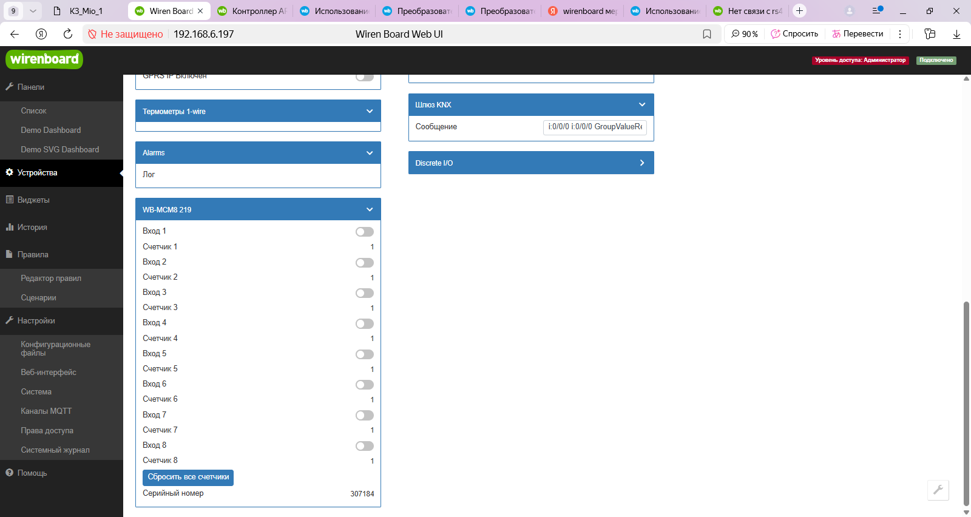Open the Редактор правил link
Screen dimensions: 971x517
click(x=51, y=278)
